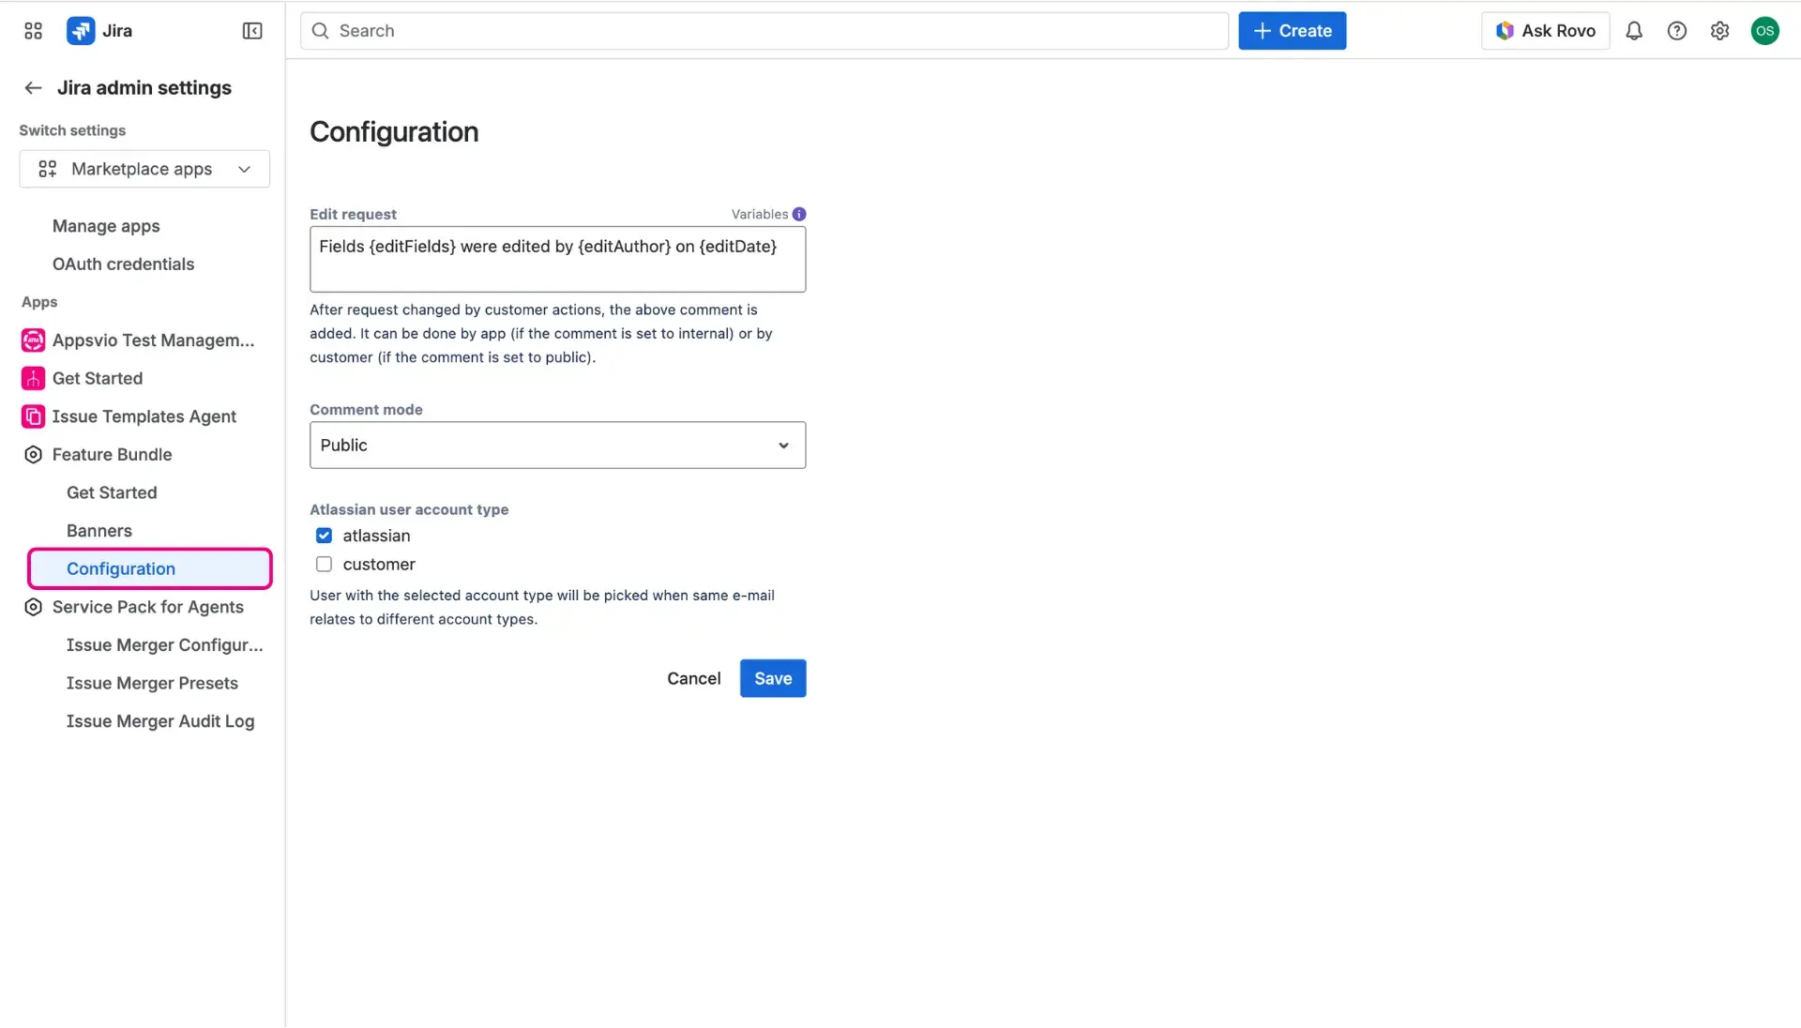Image resolution: width=1801 pixels, height=1028 pixels.
Task: Open Issue Merger Audit Log page
Action: click(x=160, y=721)
